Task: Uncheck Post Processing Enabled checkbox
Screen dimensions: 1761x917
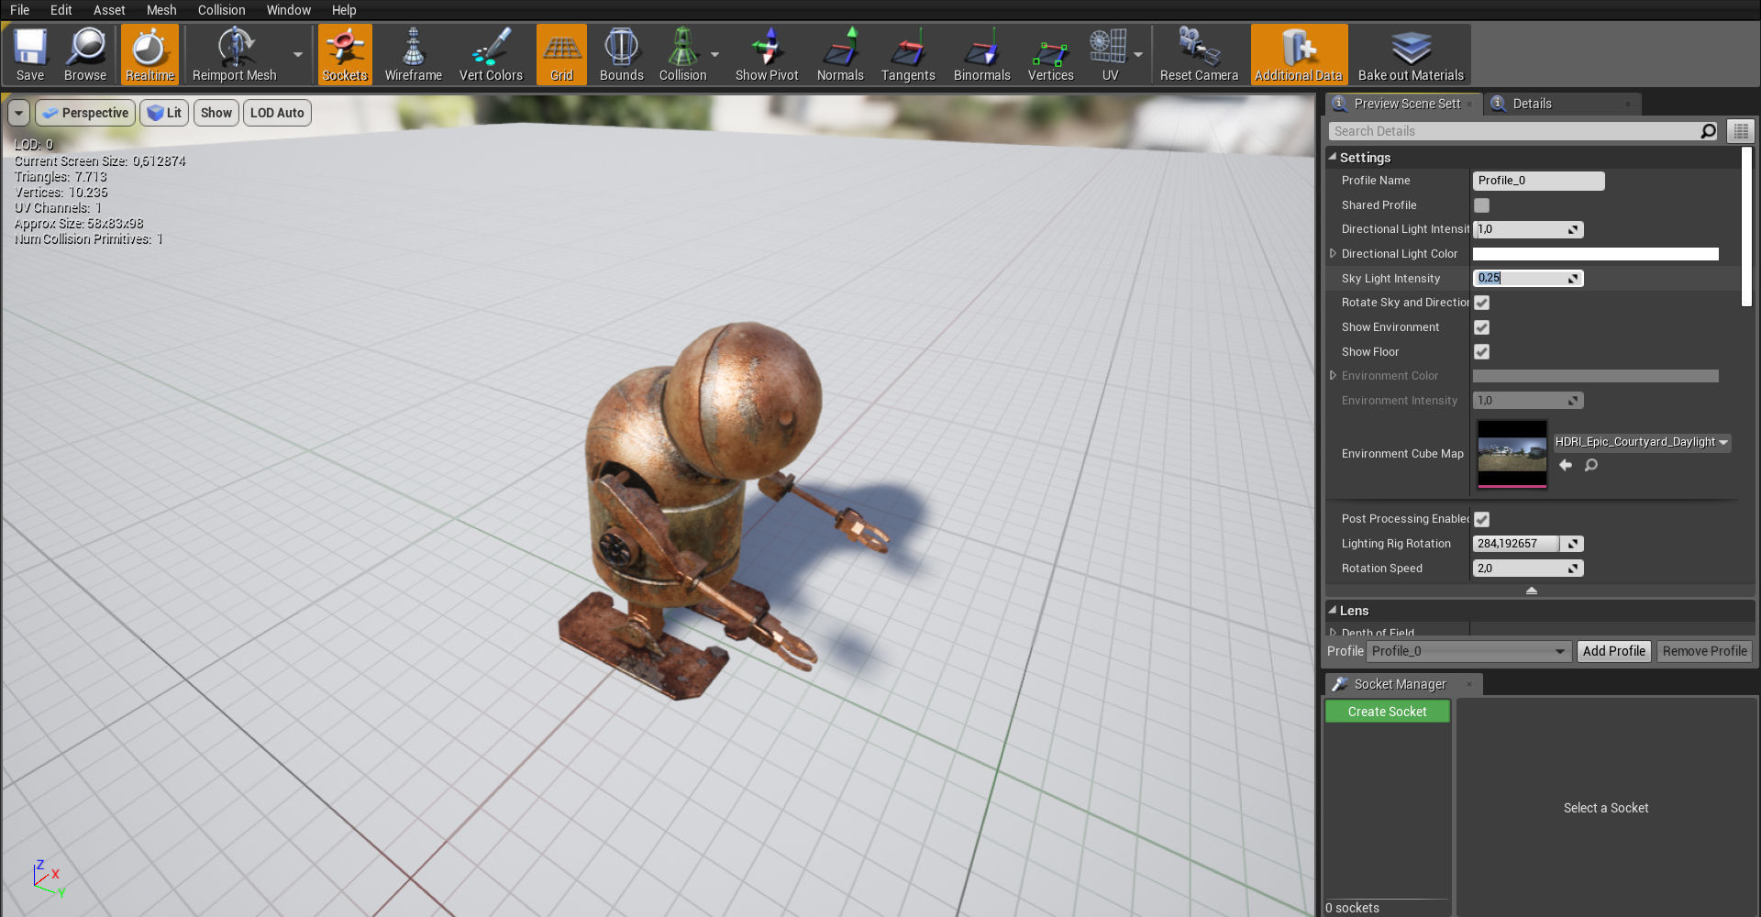Action: [1481, 519]
